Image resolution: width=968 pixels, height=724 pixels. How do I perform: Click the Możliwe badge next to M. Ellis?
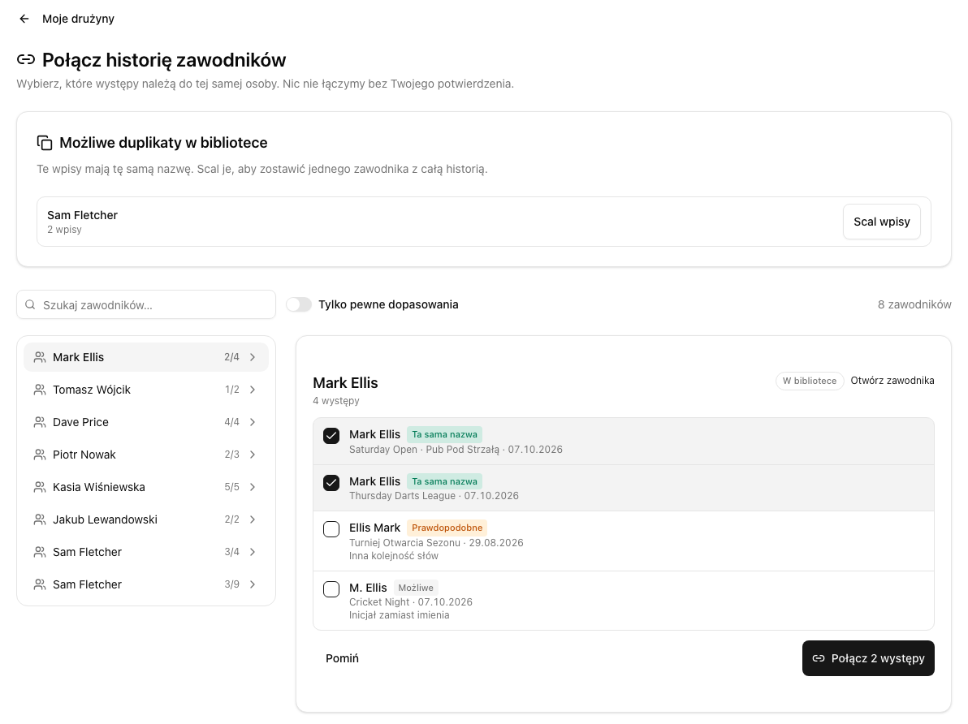coord(416,588)
